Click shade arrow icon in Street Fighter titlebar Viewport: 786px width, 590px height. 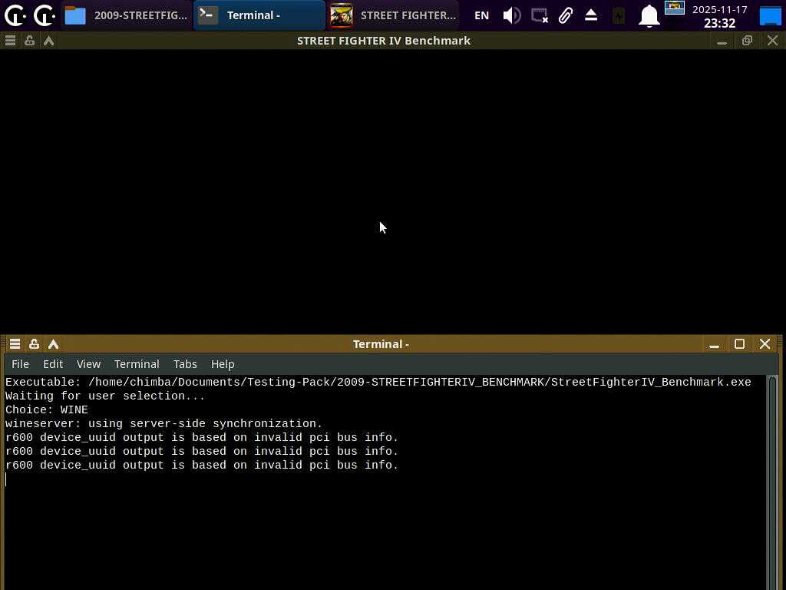click(x=48, y=41)
